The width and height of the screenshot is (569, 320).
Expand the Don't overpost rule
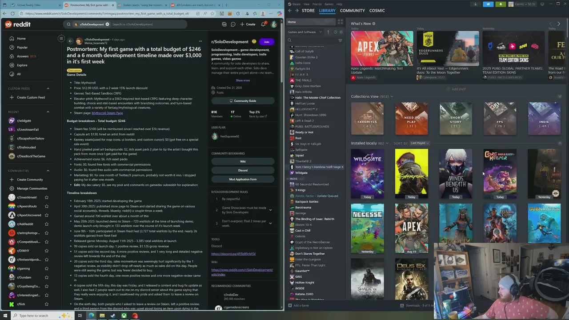(x=270, y=223)
